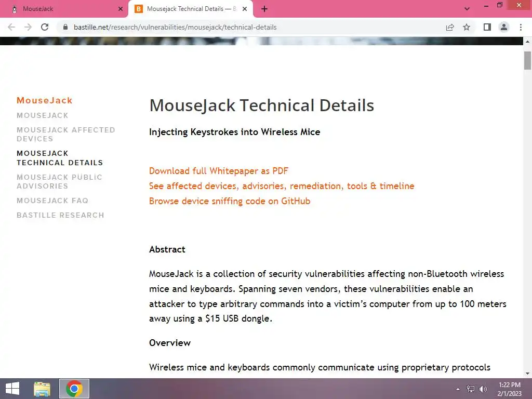Open MouseJack Public Advisories page
This screenshot has width=532, height=399.
point(59,181)
